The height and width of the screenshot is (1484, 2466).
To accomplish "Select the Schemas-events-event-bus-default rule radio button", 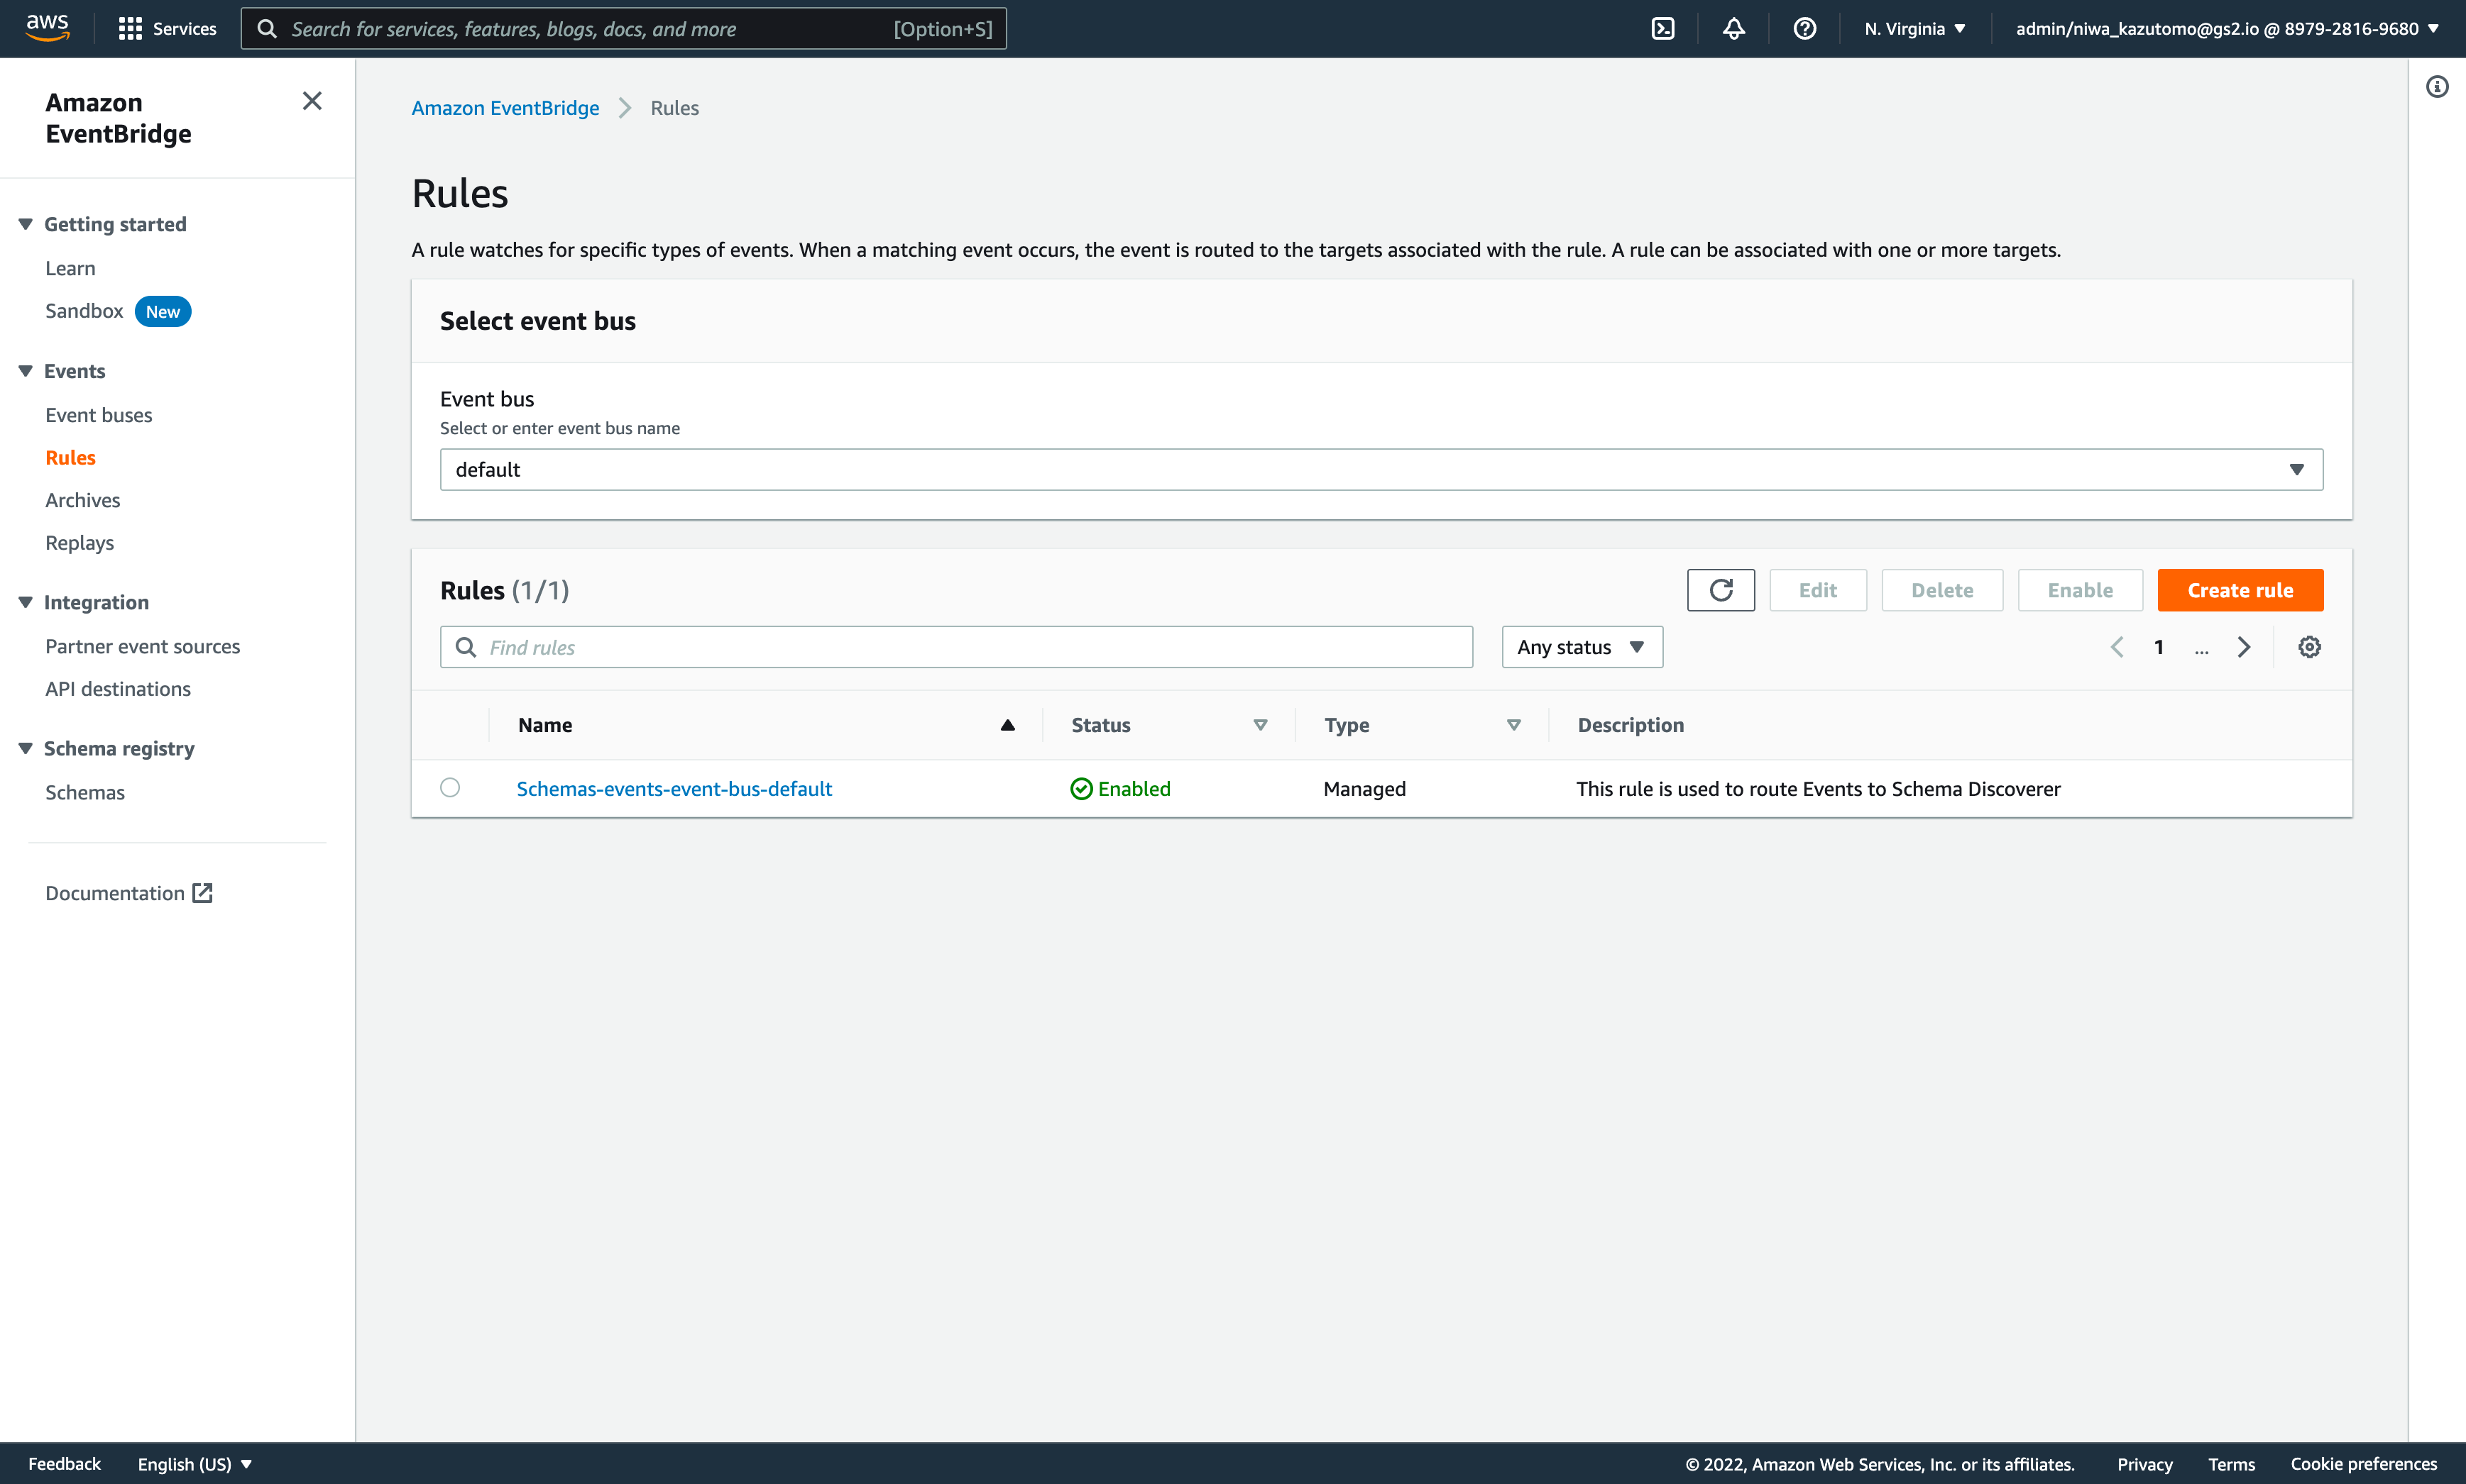I will pyautogui.click(x=450, y=788).
